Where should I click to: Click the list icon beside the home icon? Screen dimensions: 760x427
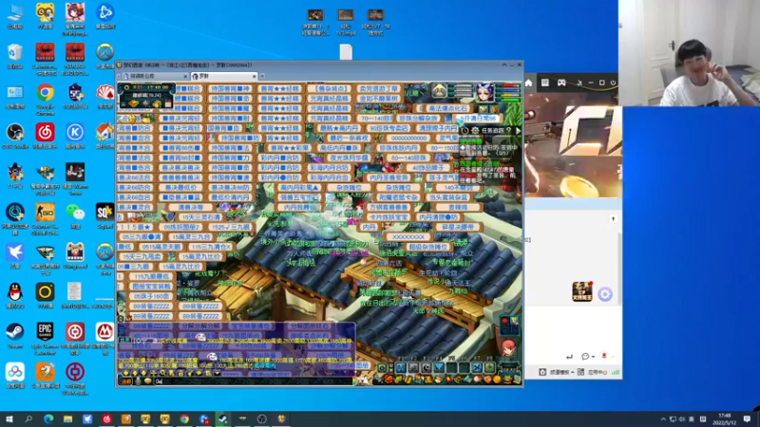[544, 83]
